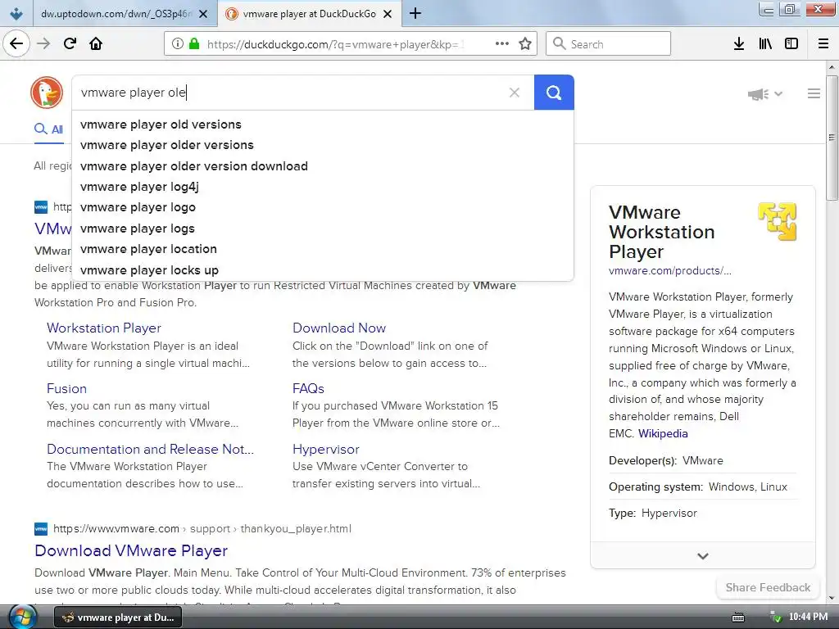839x629 pixels.
Task: Choose suggestion vmware player location
Action: (x=323, y=249)
